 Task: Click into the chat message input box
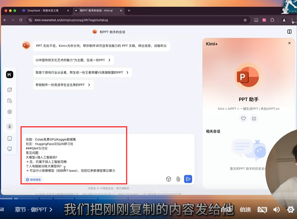[x=109, y=155]
